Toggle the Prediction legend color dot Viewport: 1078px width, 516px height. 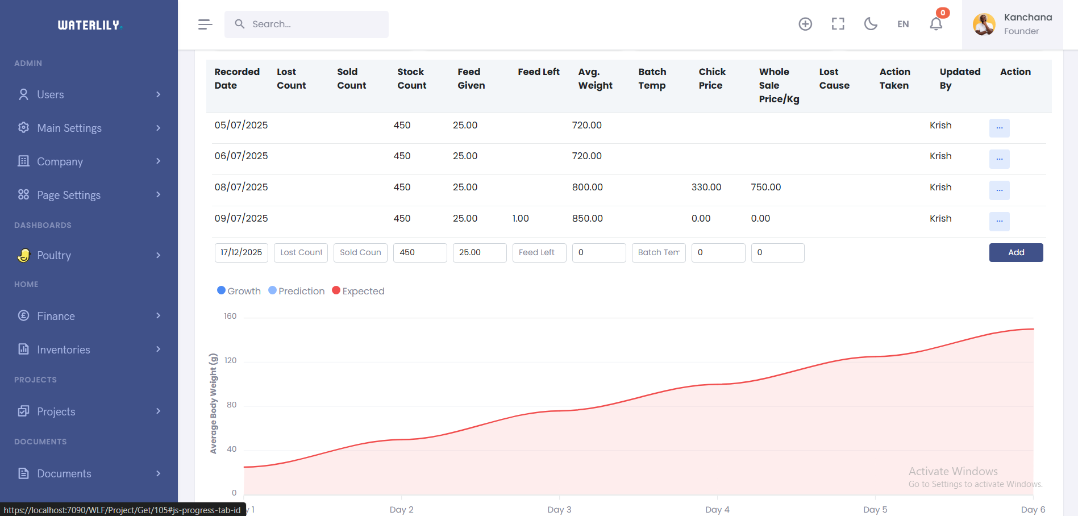pos(273,290)
